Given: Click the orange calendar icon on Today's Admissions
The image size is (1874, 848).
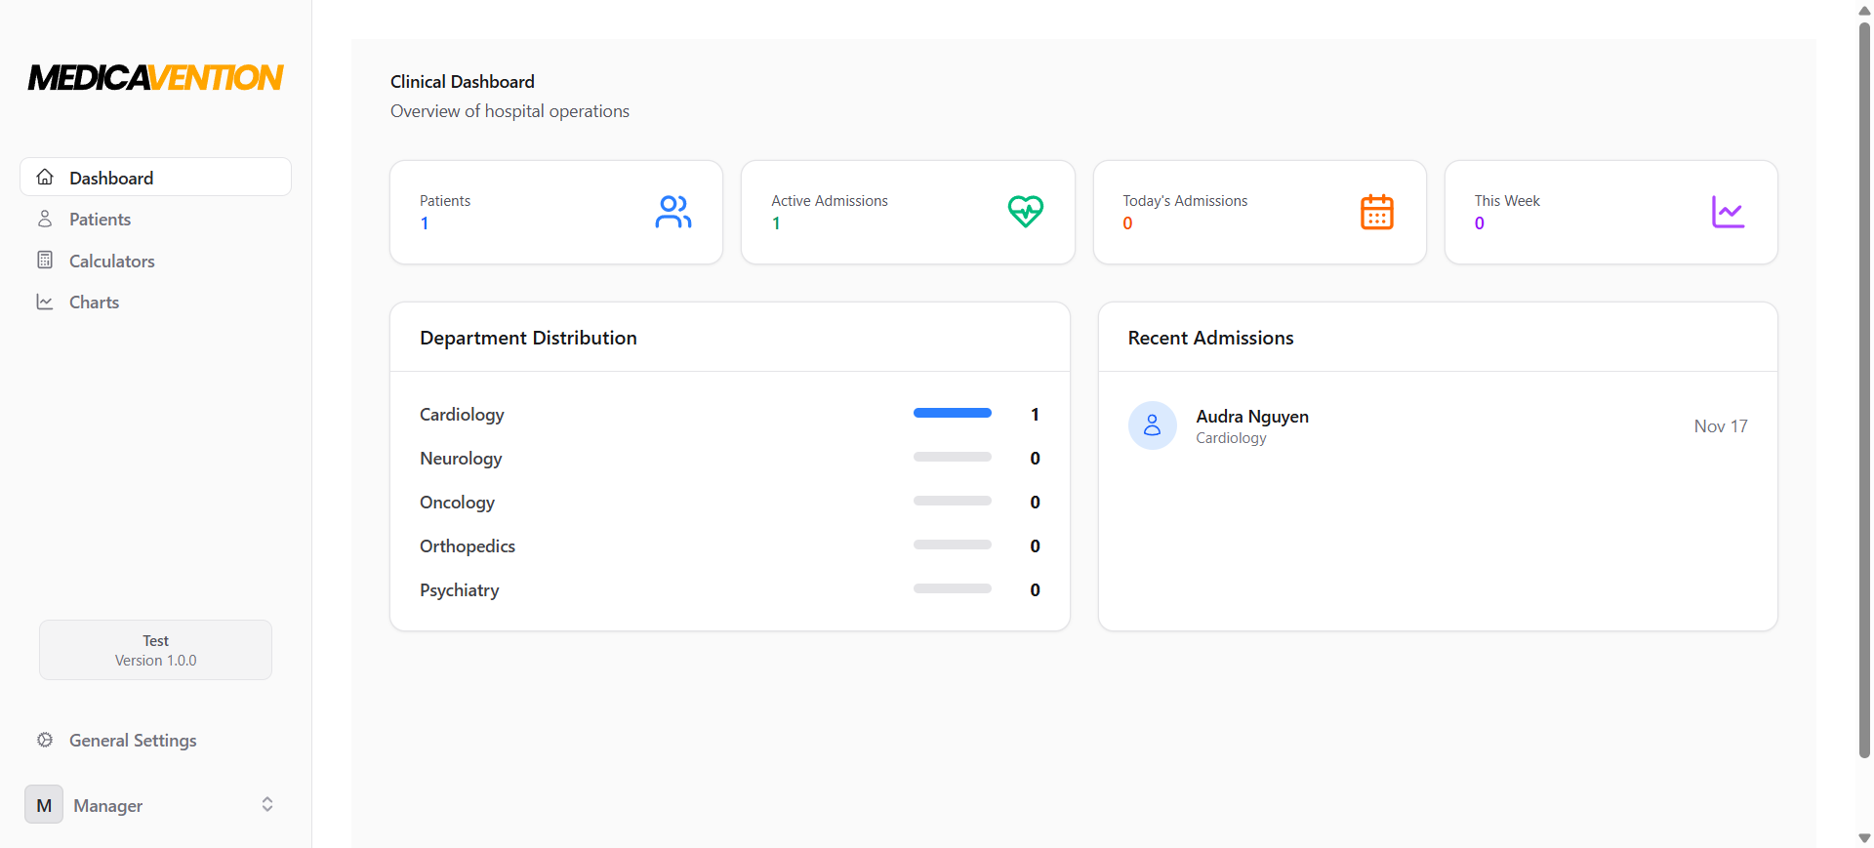Looking at the screenshot, I should click(1377, 212).
